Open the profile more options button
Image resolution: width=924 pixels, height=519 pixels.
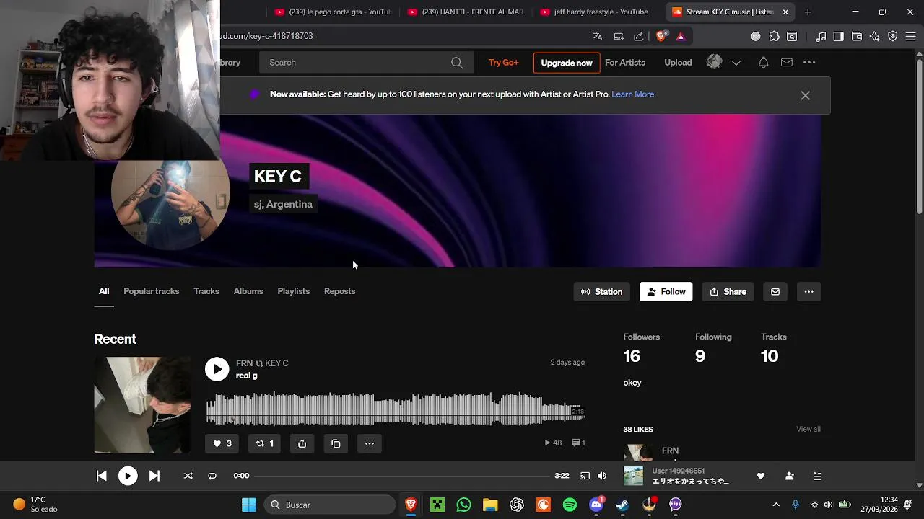(x=808, y=292)
